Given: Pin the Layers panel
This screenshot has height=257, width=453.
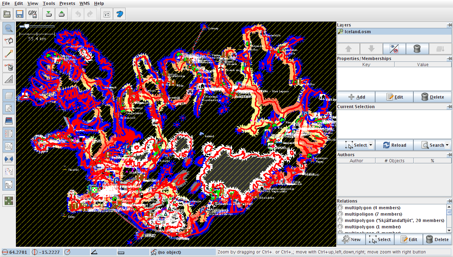Looking at the screenshot, I should click(449, 25).
